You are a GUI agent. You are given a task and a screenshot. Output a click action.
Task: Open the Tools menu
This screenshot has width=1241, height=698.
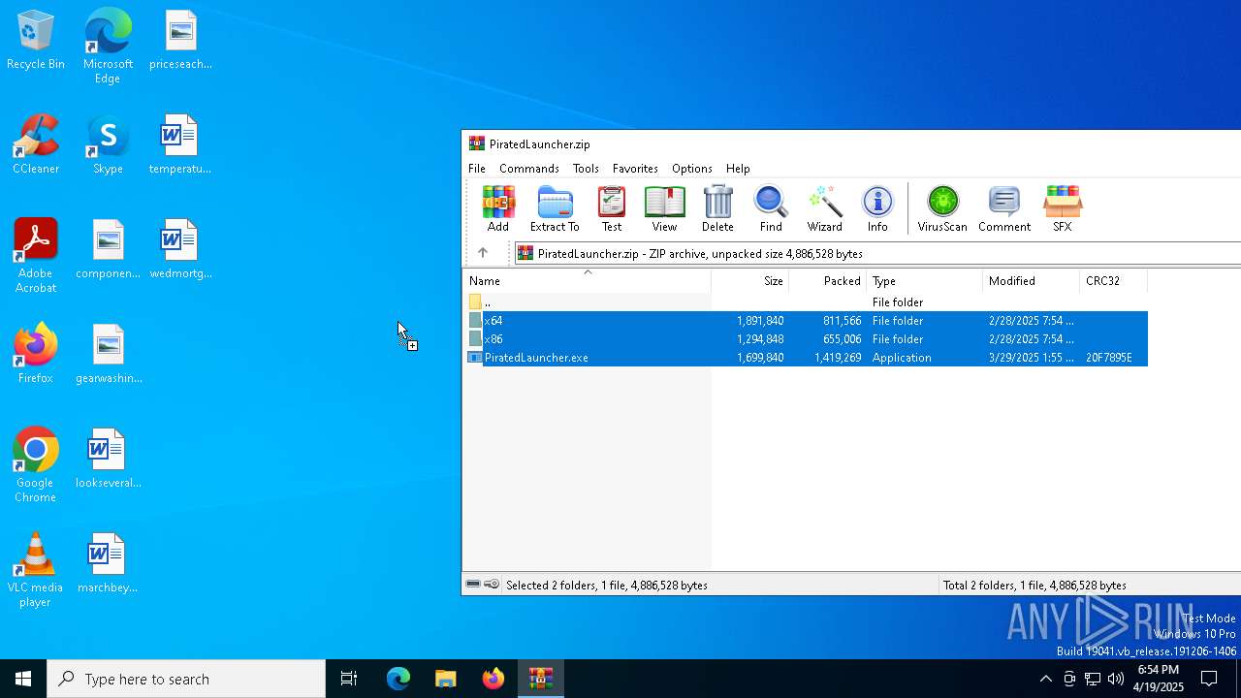click(x=586, y=169)
